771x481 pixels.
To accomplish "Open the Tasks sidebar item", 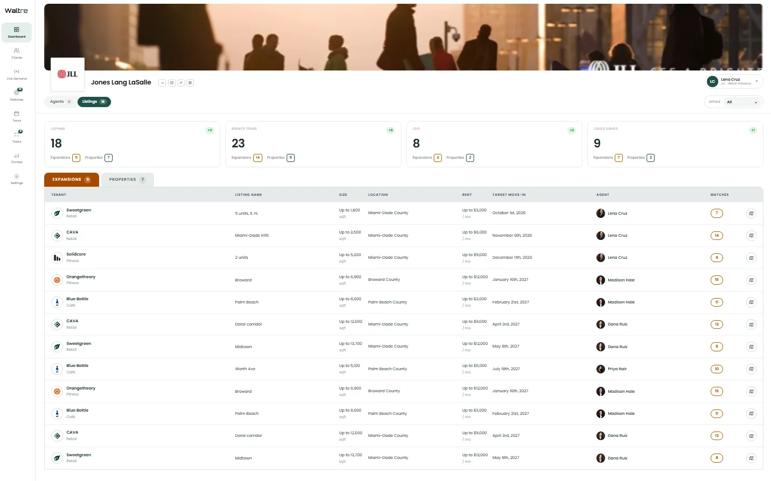I will (17, 137).
